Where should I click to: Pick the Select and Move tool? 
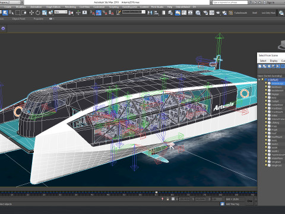click(x=31, y=12)
